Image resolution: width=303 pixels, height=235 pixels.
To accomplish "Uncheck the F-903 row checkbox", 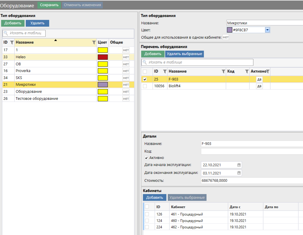I will click(145, 79).
